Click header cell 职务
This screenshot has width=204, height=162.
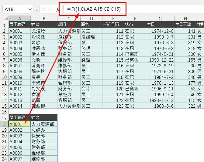click(91, 24)
